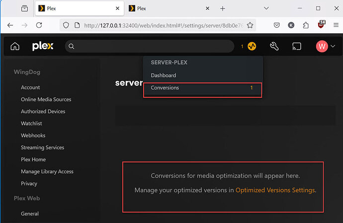Click the K account icon in toolbar

pyautogui.click(x=291, y=25)
